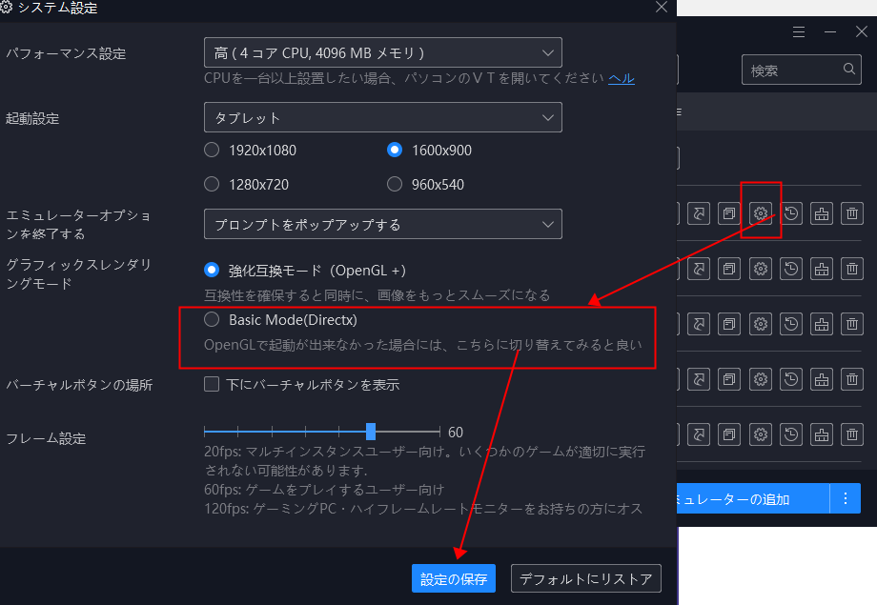Click the デフォルトにリストア button

pyautogui.click(x=585, y=578)
